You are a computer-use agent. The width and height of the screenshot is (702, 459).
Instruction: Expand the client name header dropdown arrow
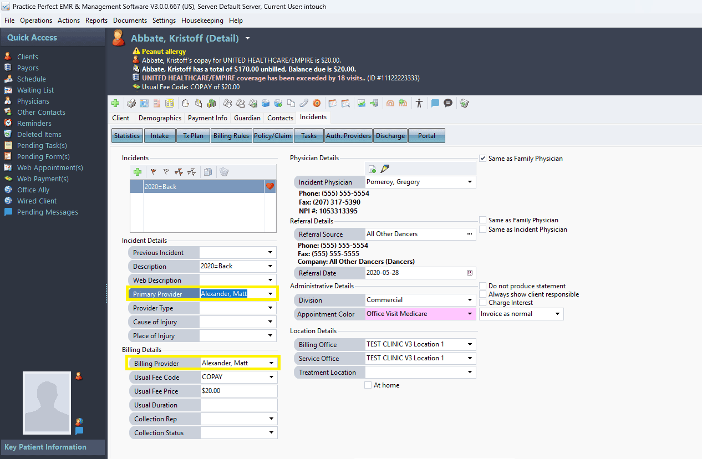pos(247,39)
